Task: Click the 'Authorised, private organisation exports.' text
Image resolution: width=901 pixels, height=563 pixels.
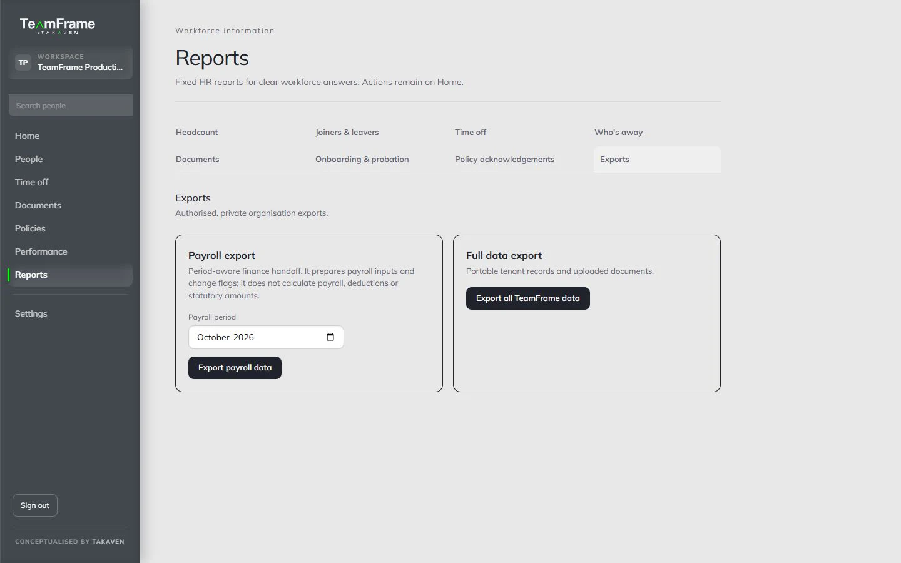Action: click(252, 213)
